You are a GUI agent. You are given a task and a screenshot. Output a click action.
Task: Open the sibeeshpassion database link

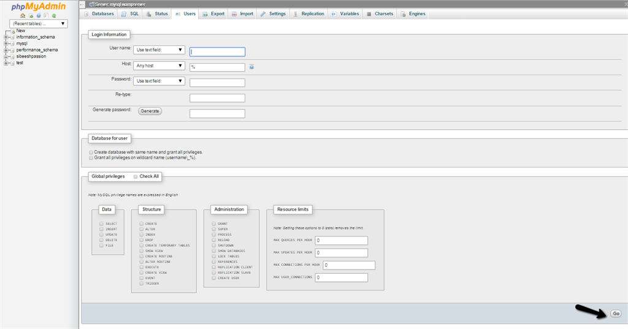click(31, 56)
